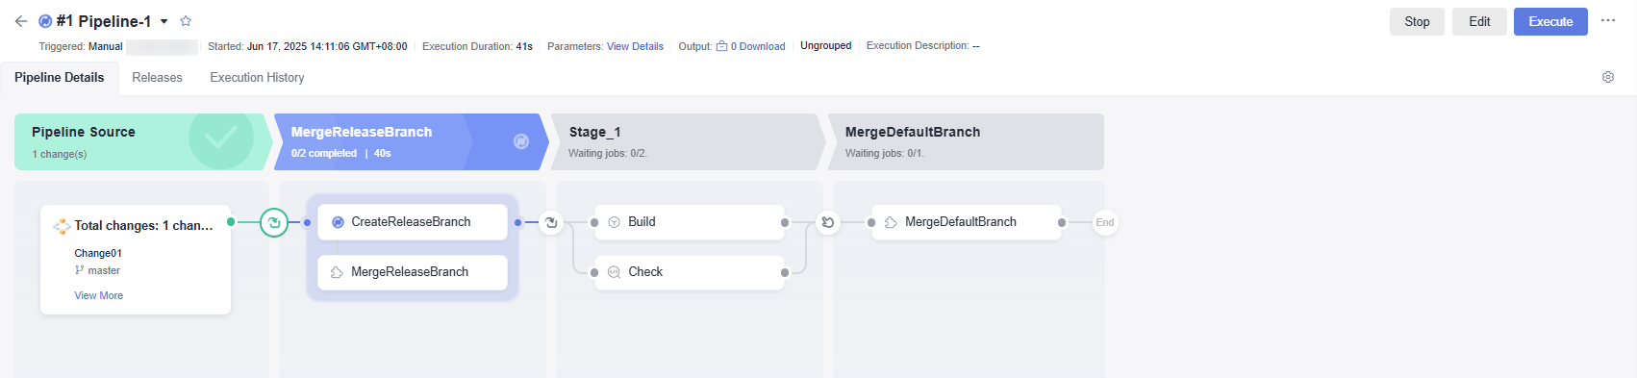Expand changes with View More link

tap(99, 295)
